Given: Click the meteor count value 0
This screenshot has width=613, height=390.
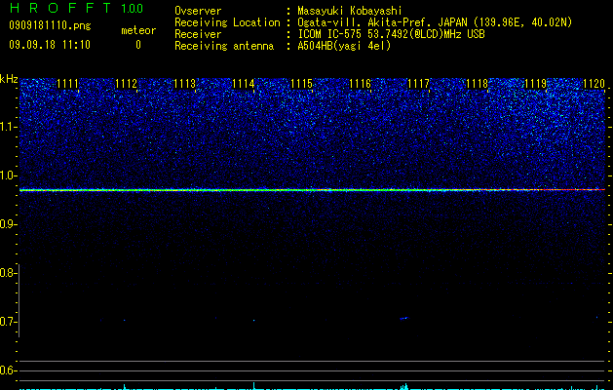Looking at the screenshot, I should (138, 45).
